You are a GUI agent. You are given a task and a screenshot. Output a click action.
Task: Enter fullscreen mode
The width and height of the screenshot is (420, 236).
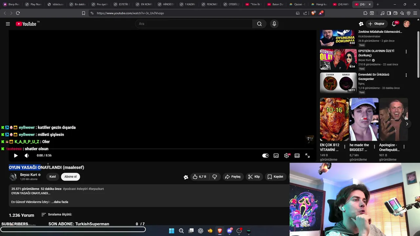click(307, 155)
